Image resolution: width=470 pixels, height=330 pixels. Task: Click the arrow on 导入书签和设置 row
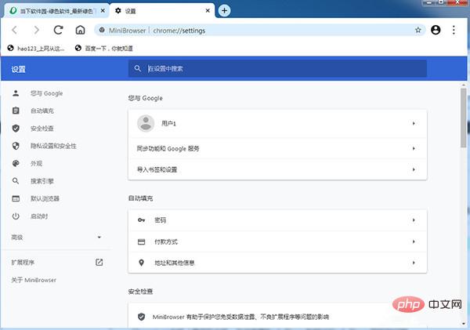pos(414,169)
